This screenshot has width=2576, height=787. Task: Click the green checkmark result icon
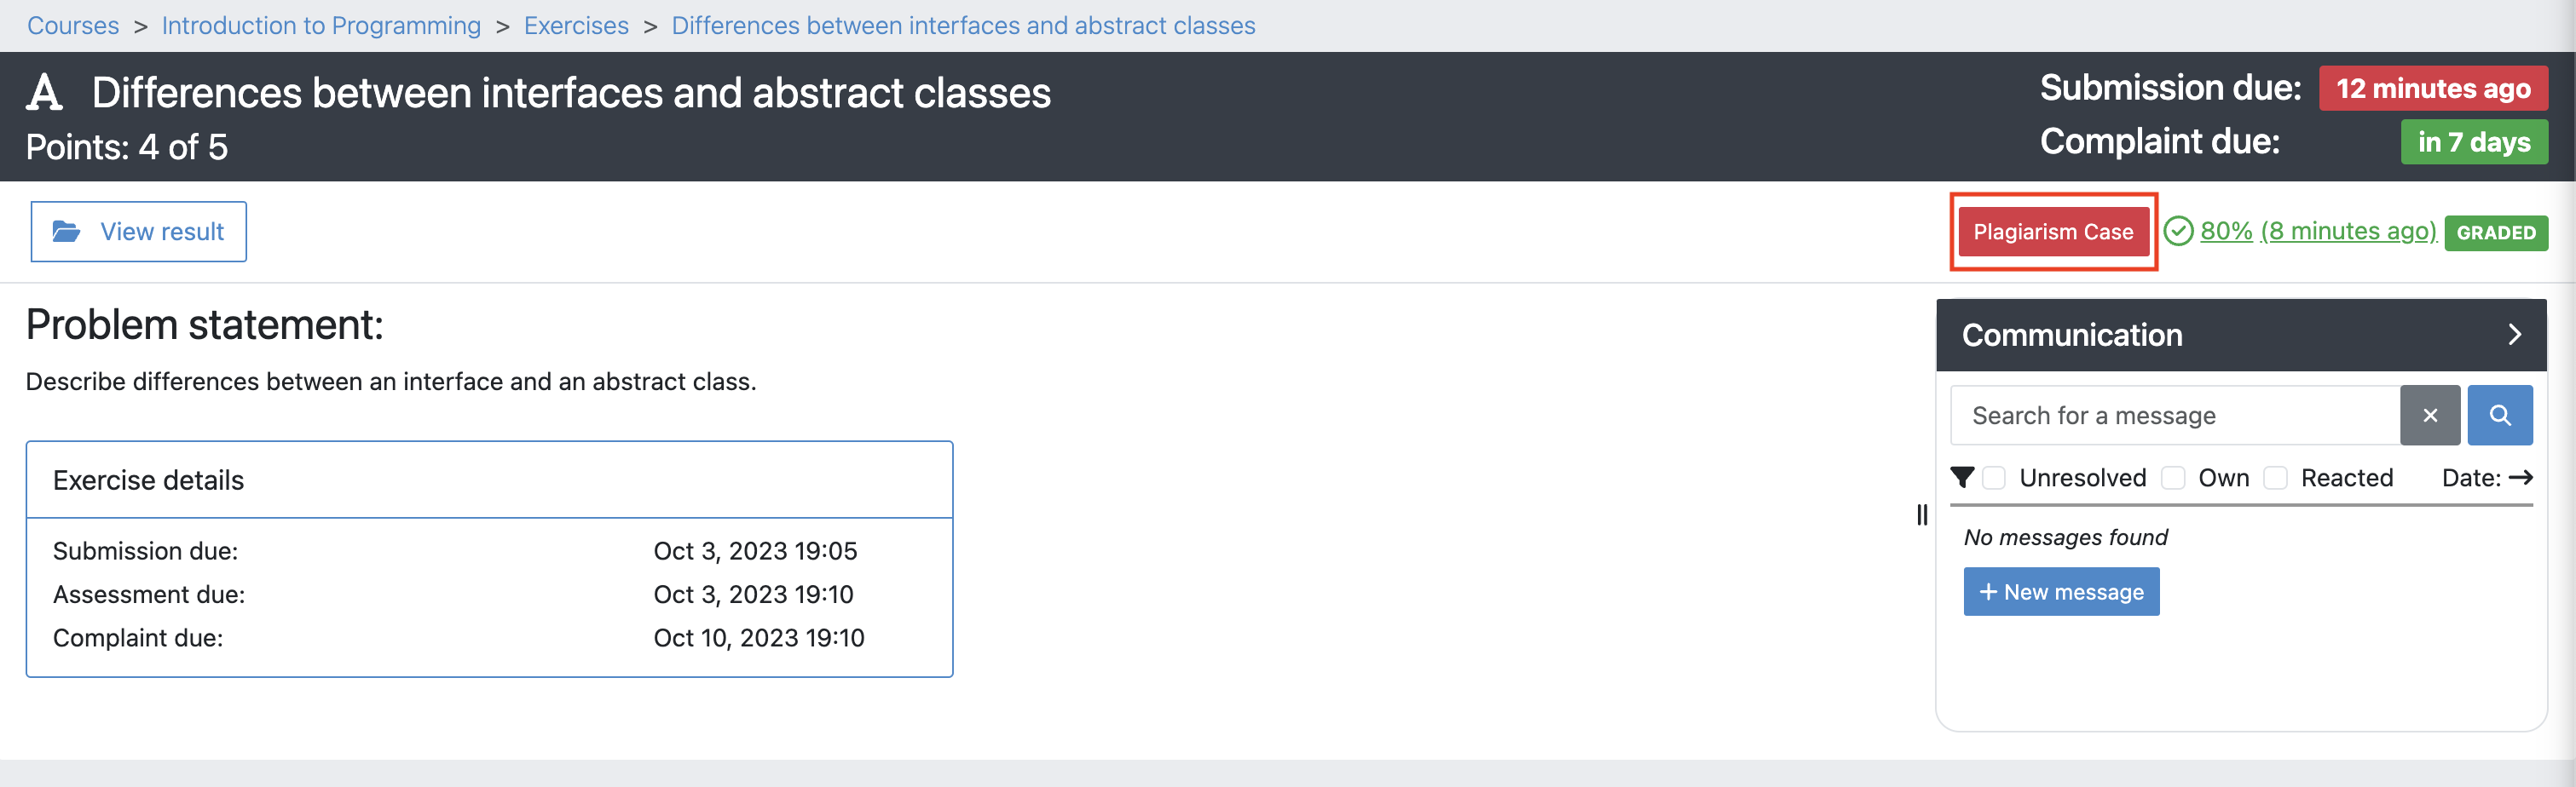click(x=2178, y=232)
